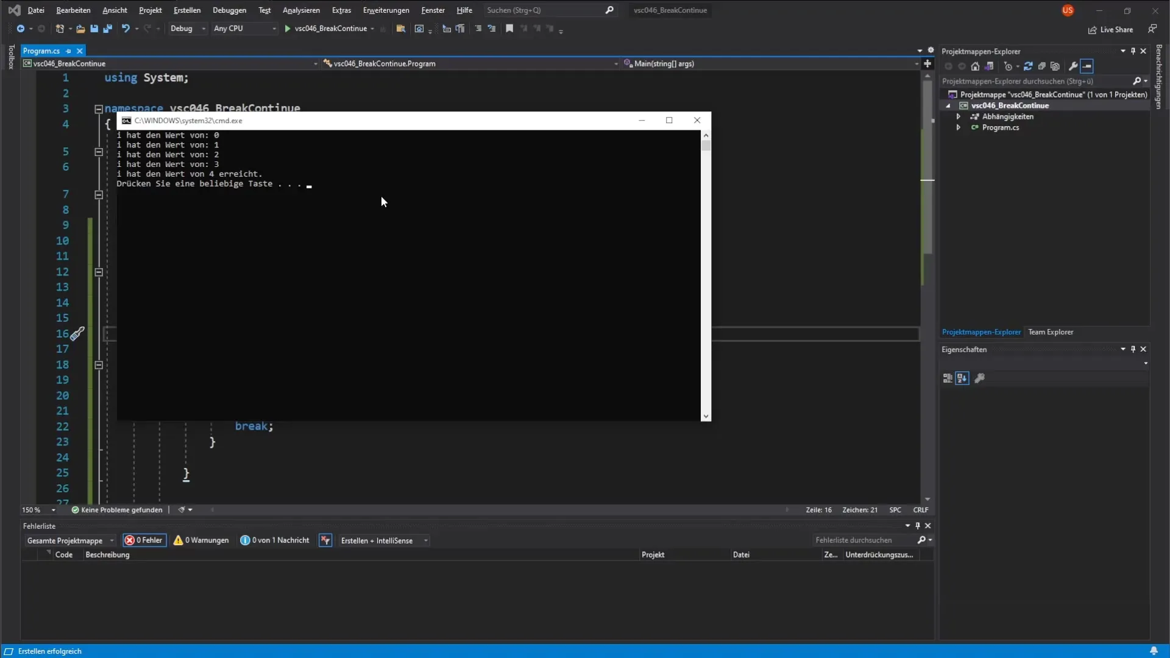Click the console window vertical scrollbar

coord(706,275)
